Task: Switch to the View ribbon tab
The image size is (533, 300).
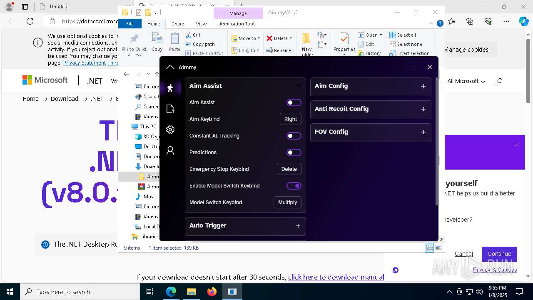Action: coord(201,24)
